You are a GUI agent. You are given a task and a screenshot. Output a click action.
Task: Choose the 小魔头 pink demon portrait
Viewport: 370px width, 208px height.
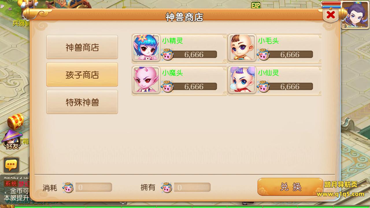tap(146, 80)
